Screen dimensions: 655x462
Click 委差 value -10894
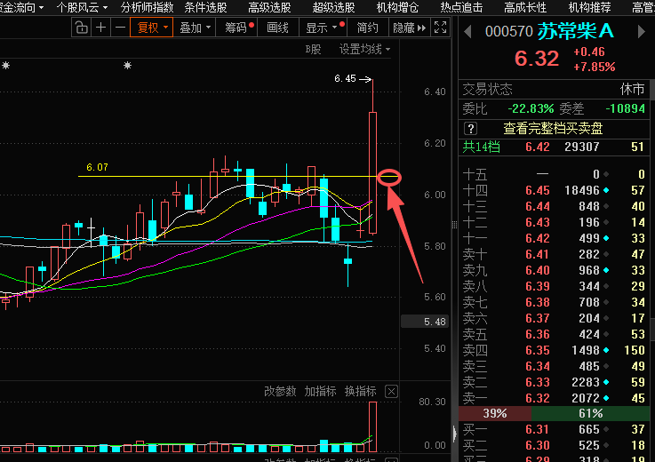[x=626, y=108]
